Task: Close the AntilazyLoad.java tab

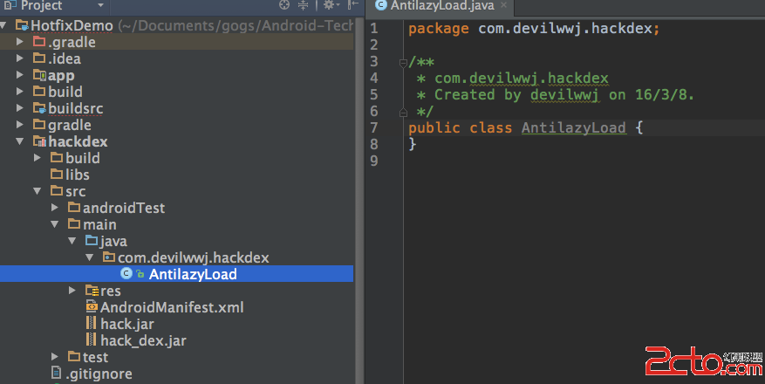Action: 503,5
